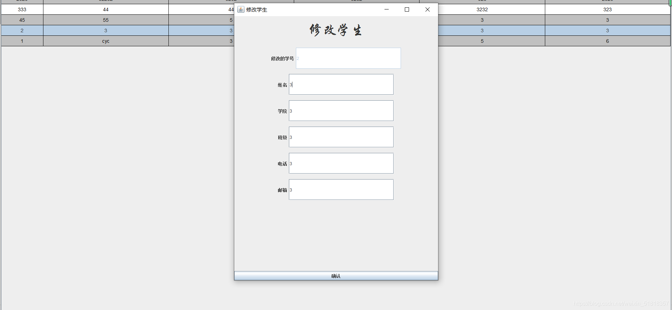Viewport: 672px width, 310px height.
Task: Select the cell with value 6 in the cyc row
Action: pyautogui.click(x=608, y=41)
